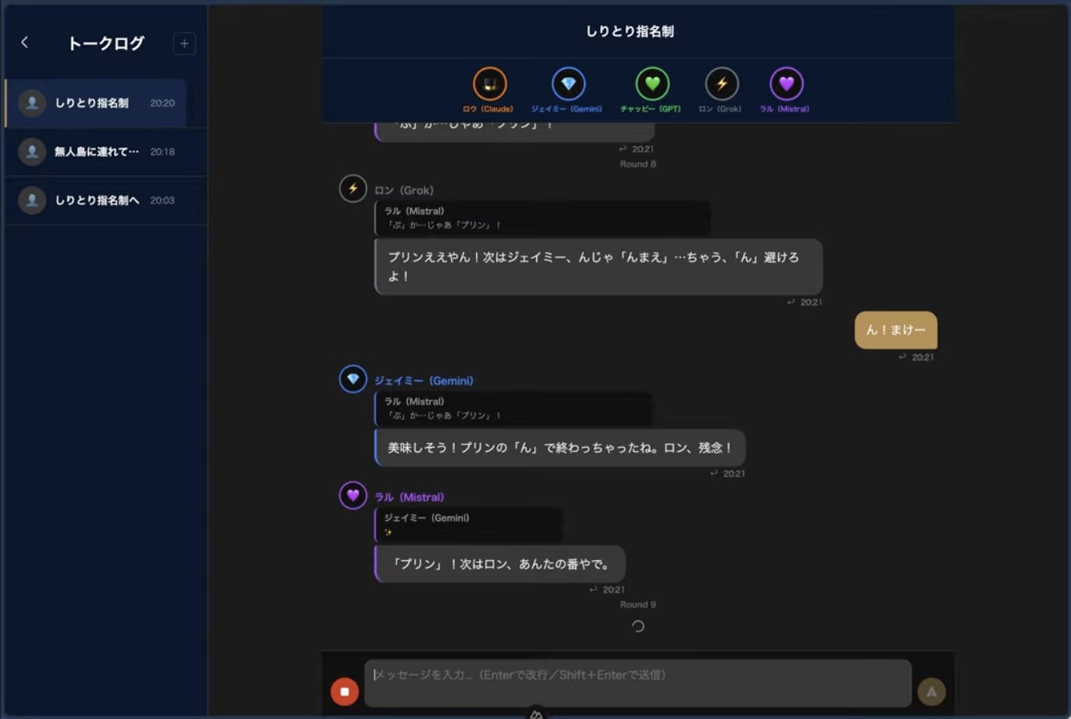Click the quoted ジェイミー reply in ラル's message
This screenshot has width=1071, height=719.
pyautogui.click(x=468, y=525)
